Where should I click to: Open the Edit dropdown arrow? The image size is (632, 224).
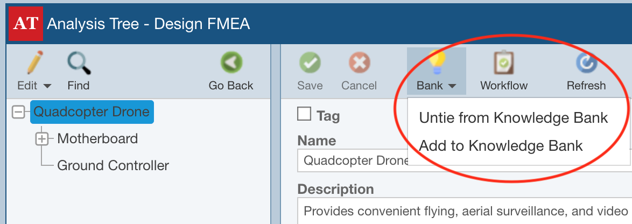pos(47,86)
